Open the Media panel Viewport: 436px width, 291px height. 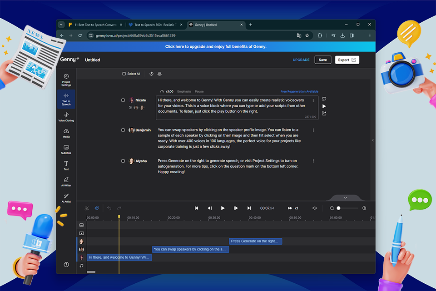point(66,133)
